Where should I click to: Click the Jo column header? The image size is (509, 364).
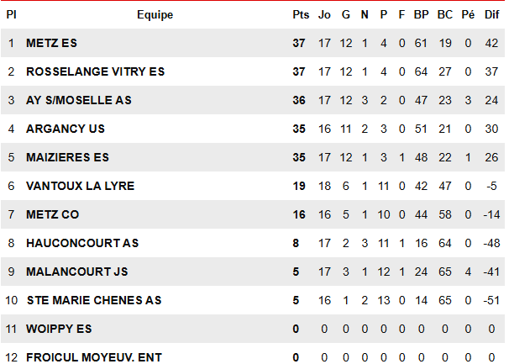324,15
